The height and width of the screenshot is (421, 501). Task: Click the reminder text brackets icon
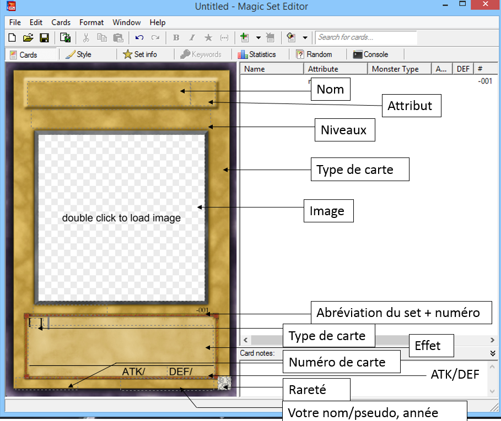pyautogui.click(x=224, y=37)
